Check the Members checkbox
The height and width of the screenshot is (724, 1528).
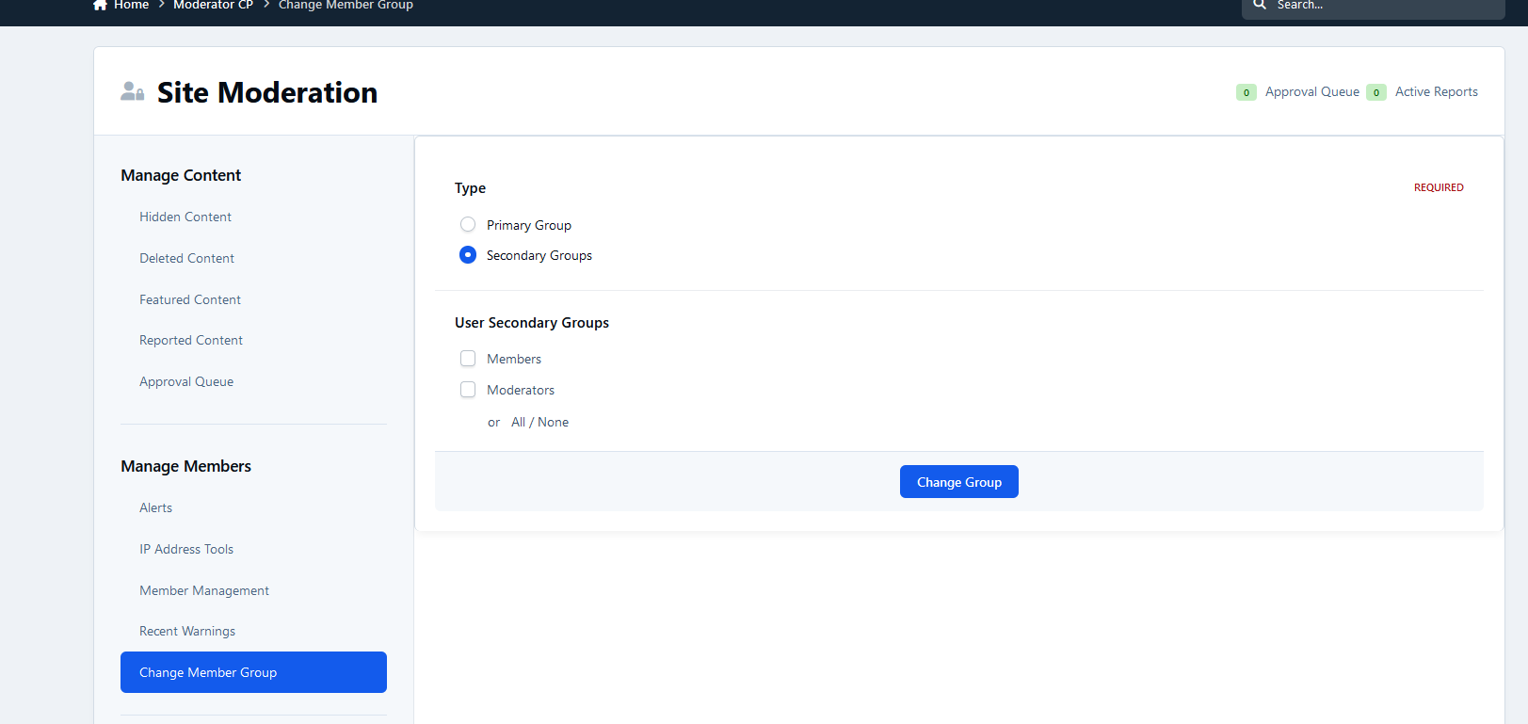click(x=468, y=359)
